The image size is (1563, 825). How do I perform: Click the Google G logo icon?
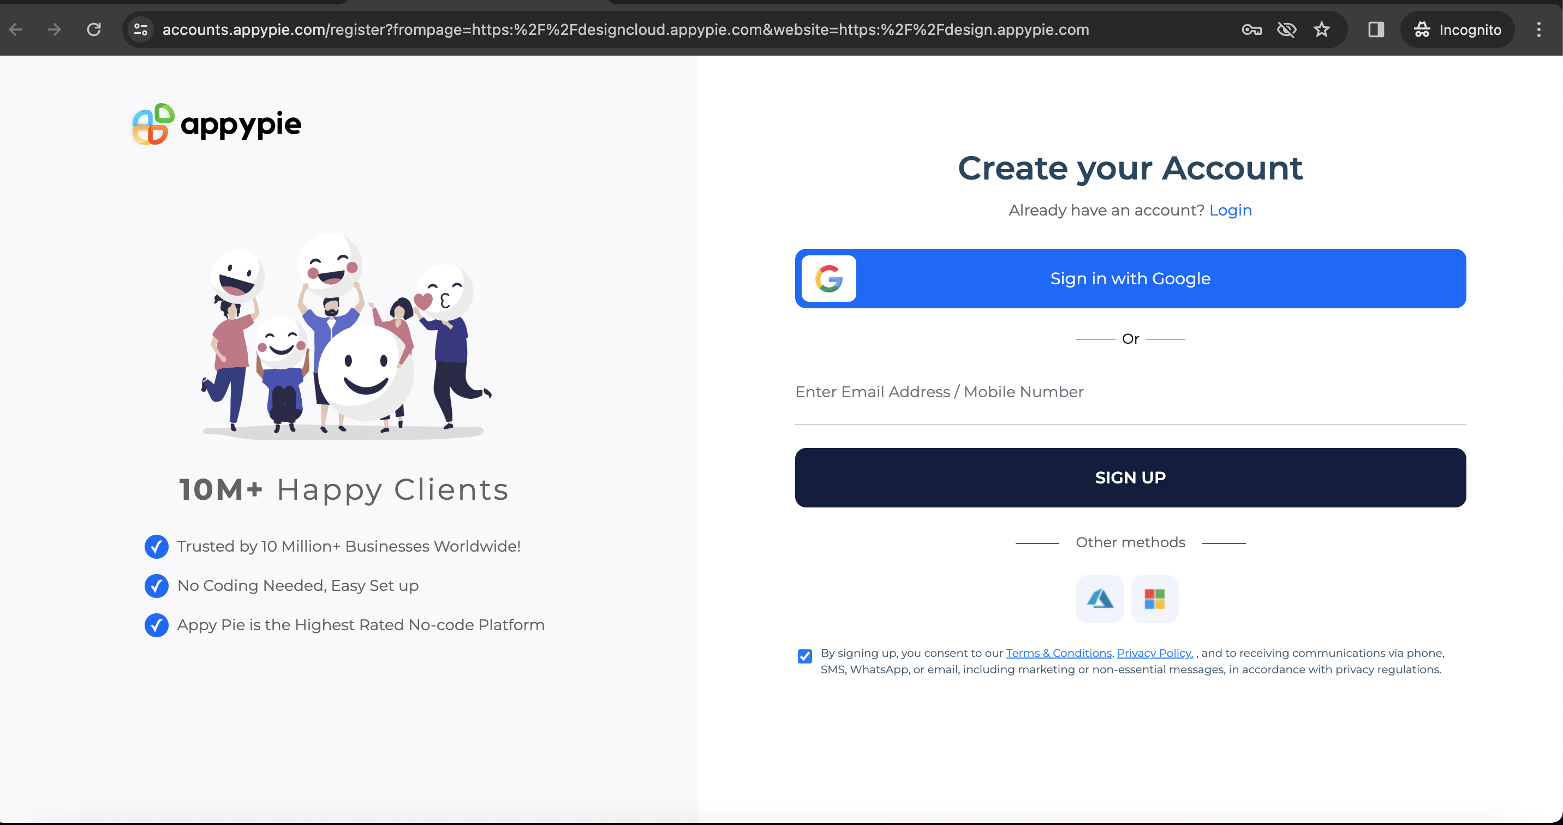[829, 278]
